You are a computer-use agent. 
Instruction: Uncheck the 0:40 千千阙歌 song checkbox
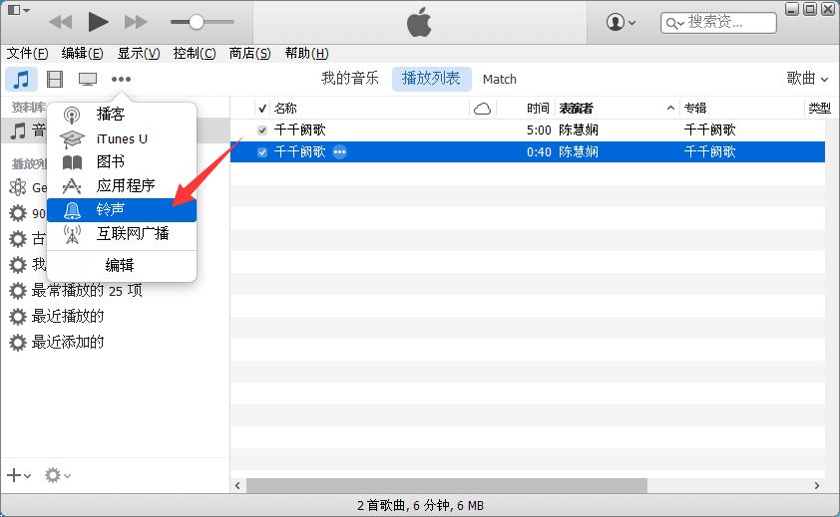pos(262,152)
